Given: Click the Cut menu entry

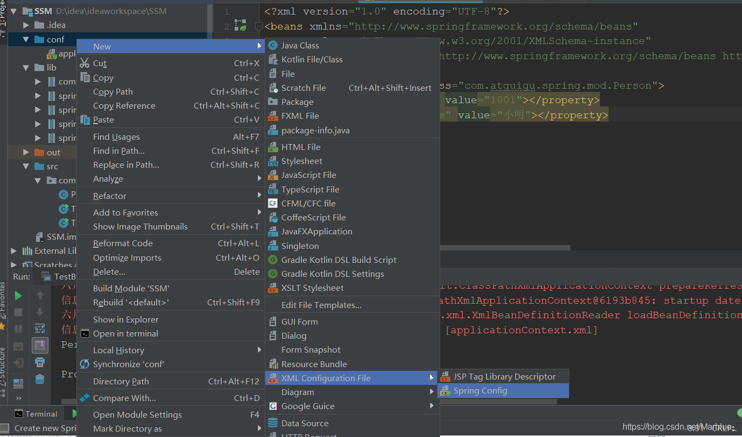Looking at the screenshot, I should 171,63.
